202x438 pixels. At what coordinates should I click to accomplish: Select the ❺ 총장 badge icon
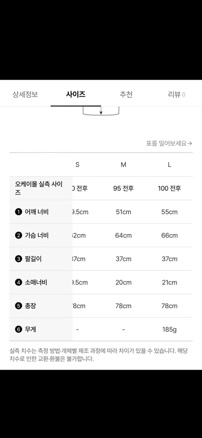click(x=19, y=306)
